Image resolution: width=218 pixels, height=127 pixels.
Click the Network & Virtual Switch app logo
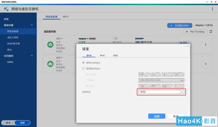6,9
